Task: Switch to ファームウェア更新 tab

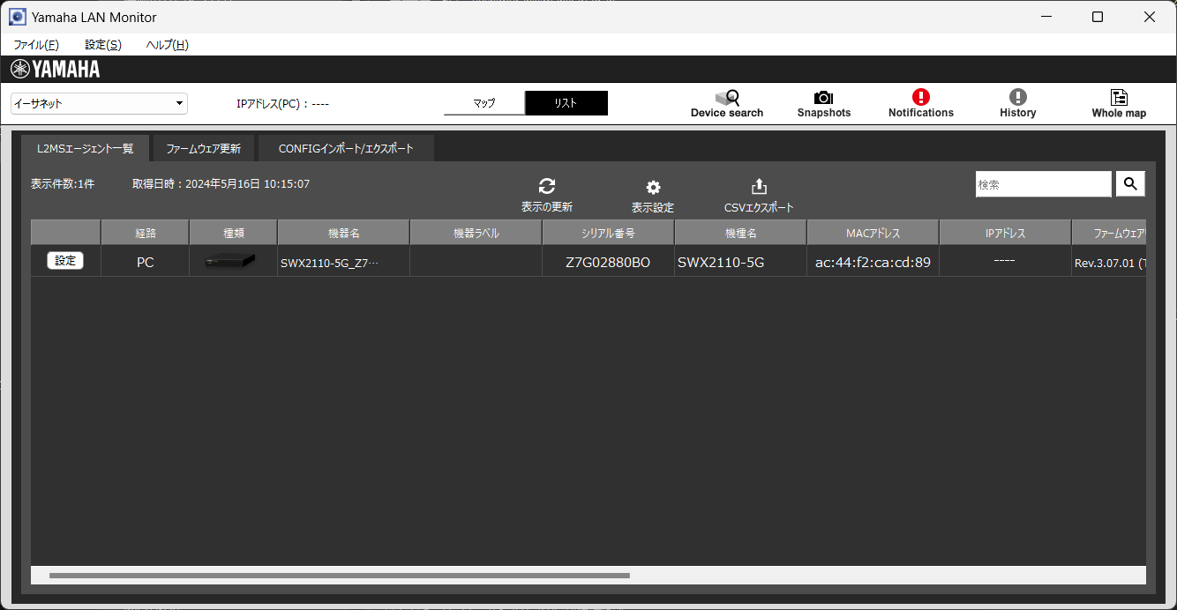Action: (x=203, y=149)
